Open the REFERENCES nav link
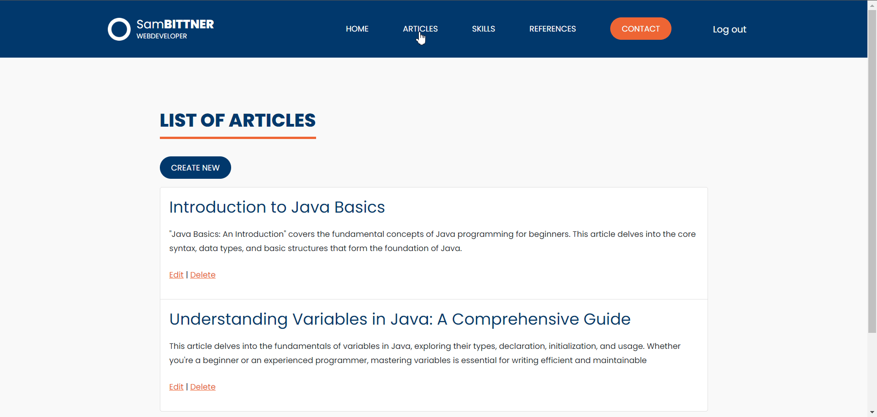The image size is (877, 417). click(x=552, y=29)
